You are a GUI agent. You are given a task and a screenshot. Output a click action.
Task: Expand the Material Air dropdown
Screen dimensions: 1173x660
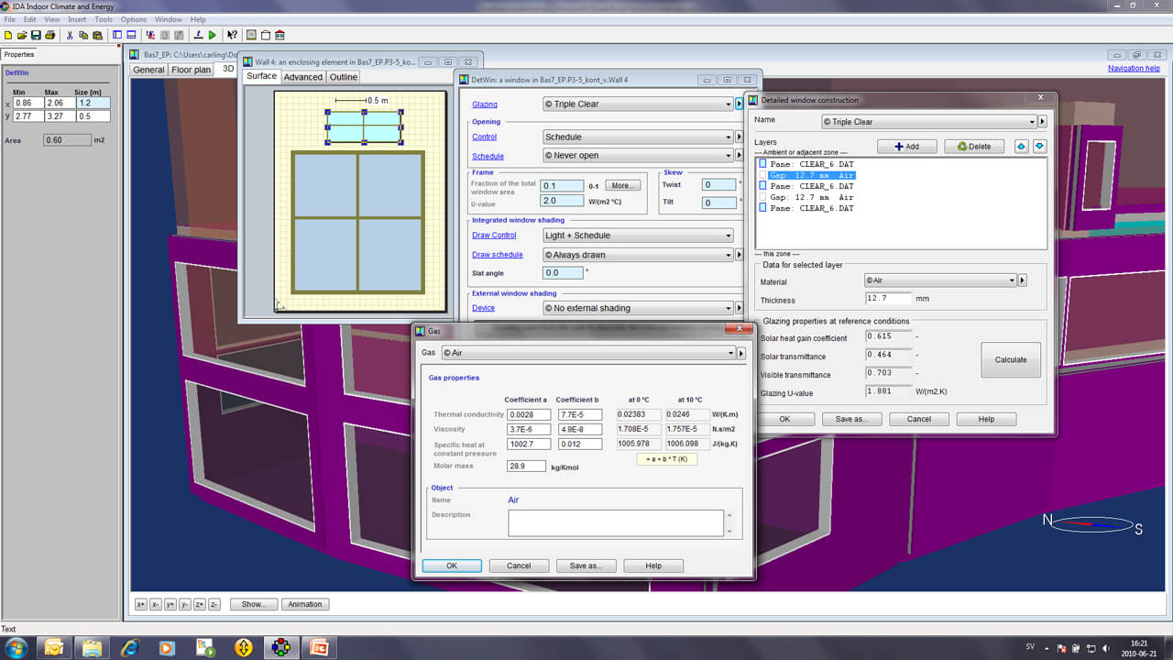tap(1012, 280)
